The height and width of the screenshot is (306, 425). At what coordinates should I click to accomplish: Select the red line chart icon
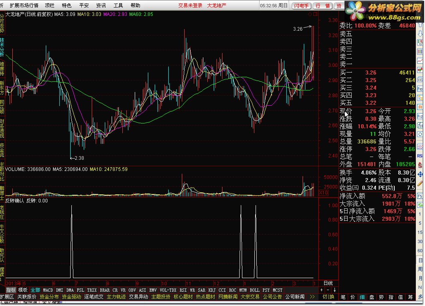coord(420,61)
